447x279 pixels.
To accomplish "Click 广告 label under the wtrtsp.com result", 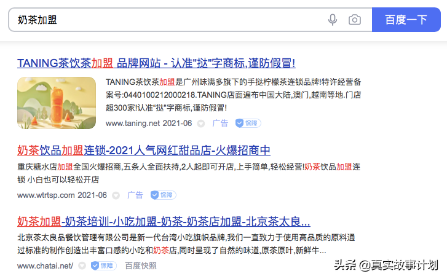I will tap(135, 195).
